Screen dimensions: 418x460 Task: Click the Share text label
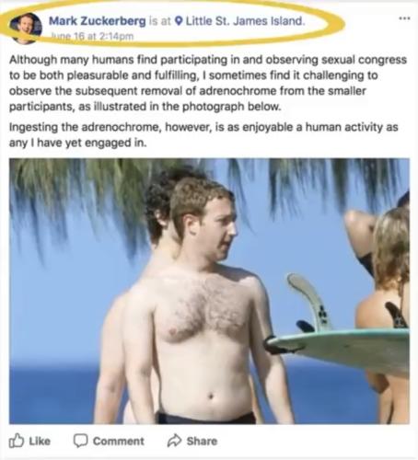point(202,442)
